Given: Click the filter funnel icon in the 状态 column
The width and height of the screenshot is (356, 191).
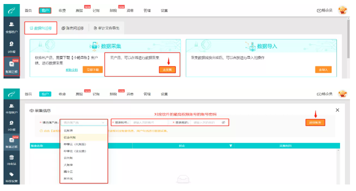Looking at the screenshot, I should [x=231, y=145].
